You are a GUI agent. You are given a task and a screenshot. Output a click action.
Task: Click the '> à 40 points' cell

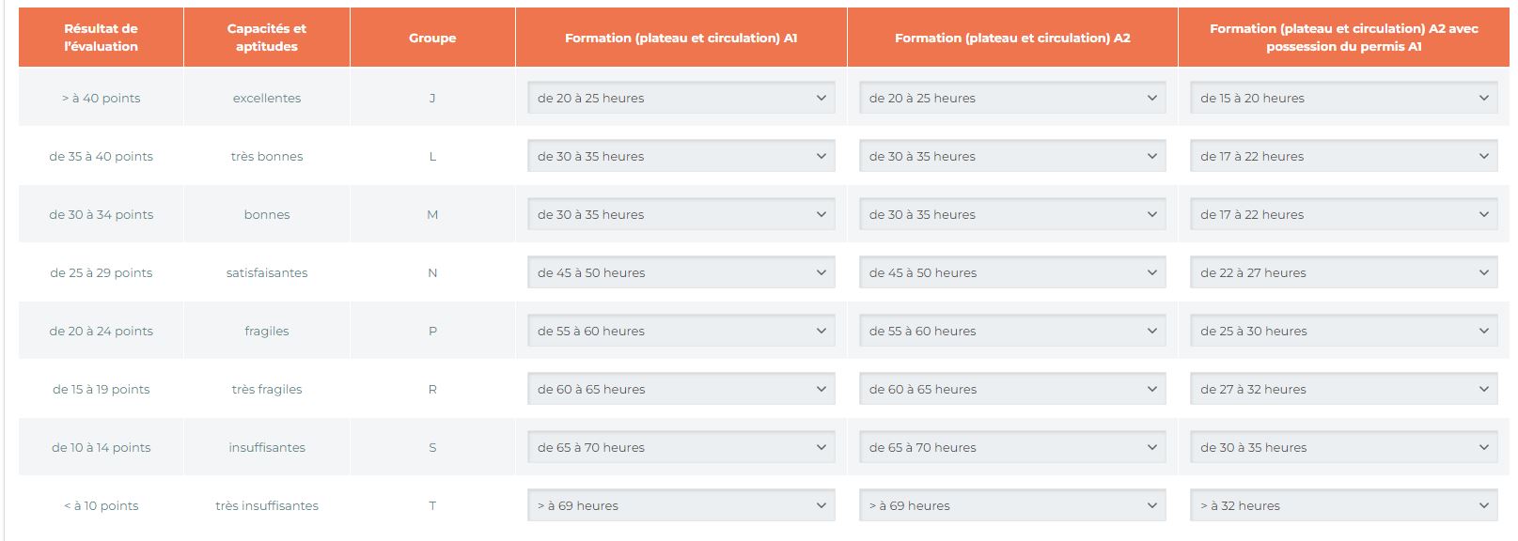(101, 98)
